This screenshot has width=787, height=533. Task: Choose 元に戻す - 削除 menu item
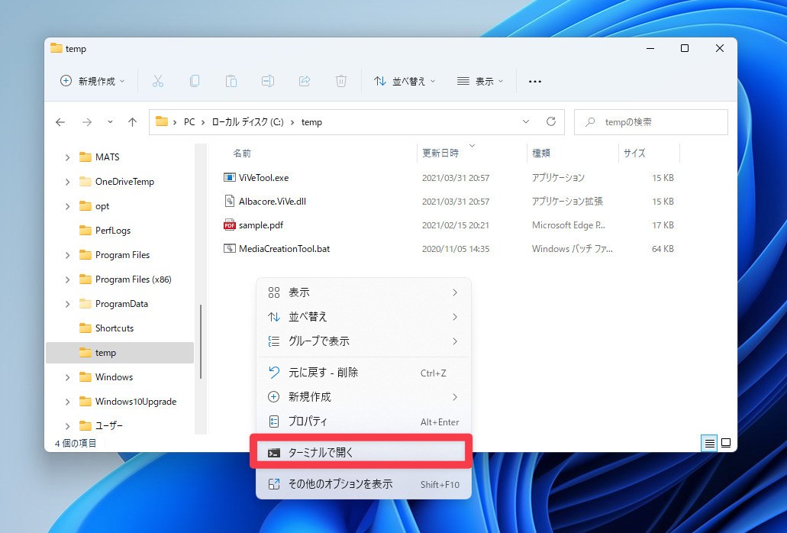(x=363, y=373)
